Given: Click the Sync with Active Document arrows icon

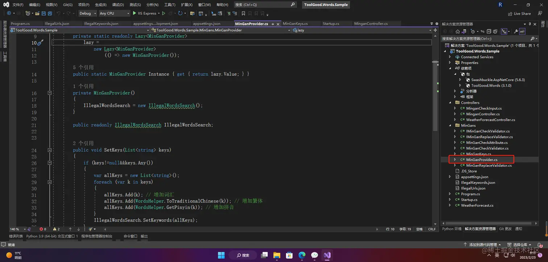Looking at the screenshot, I should tap(482, 31).
